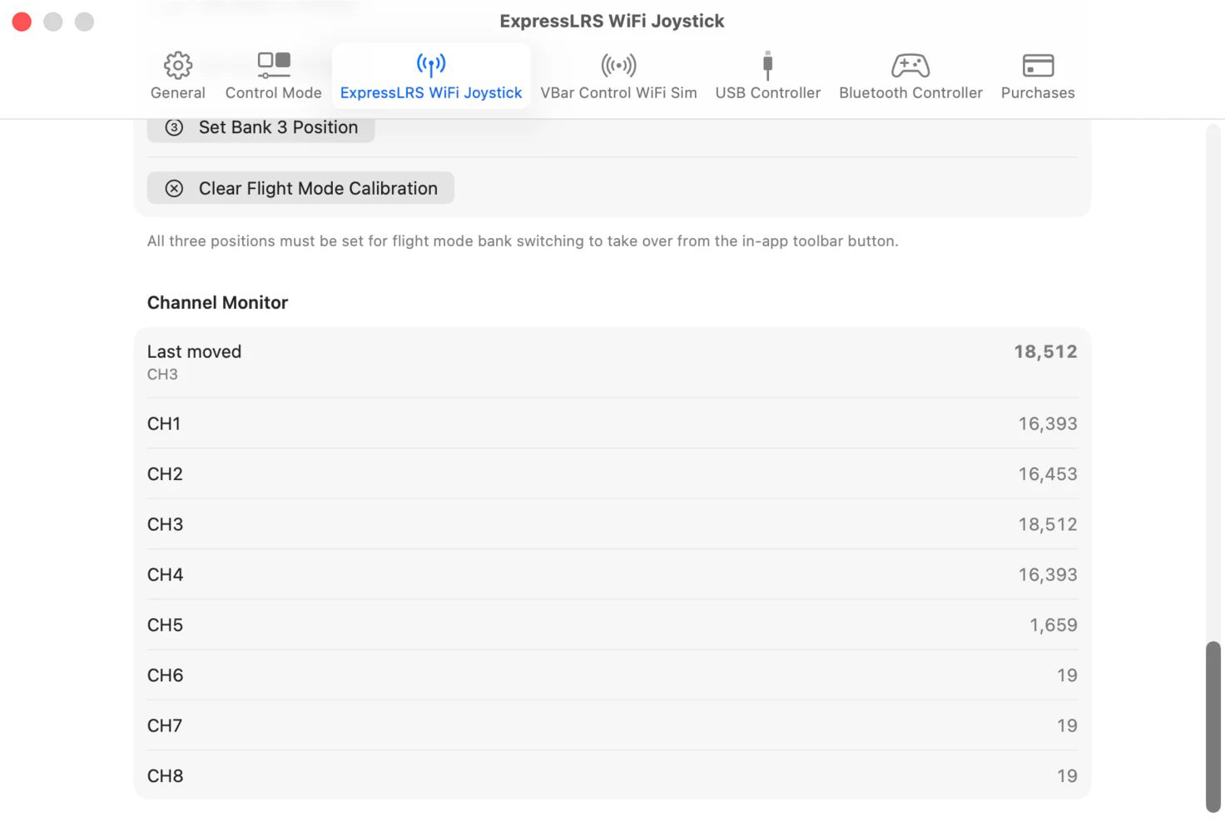This screenshot has height=827, width=1225.
Task: Click the "CH3" subtitle under Last moved
Action: (162, 374)
